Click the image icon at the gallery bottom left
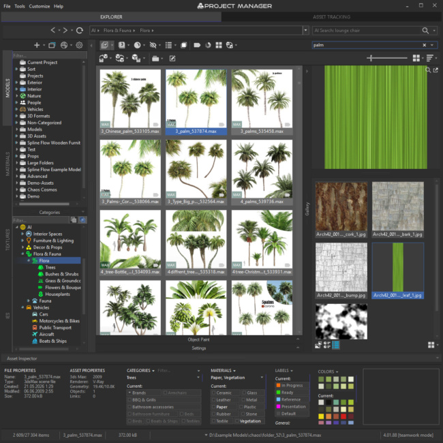This screenshot has width=443, height=443. pos(318,345)
